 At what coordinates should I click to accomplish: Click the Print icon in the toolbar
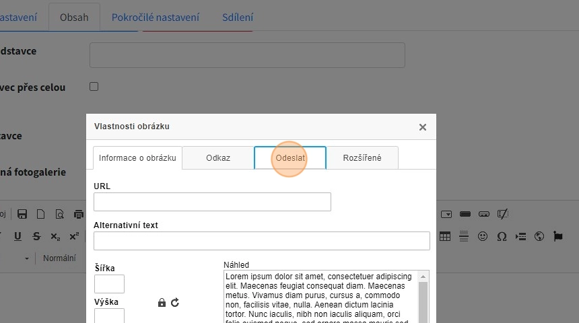pyautogui.click(x=79, y=215)
